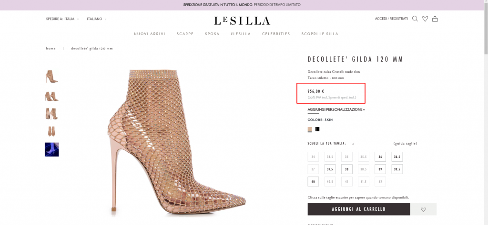Show the blue-lit photo thumbnail
This screenshot has width=488, height=225.
click(x=51, y=149)
